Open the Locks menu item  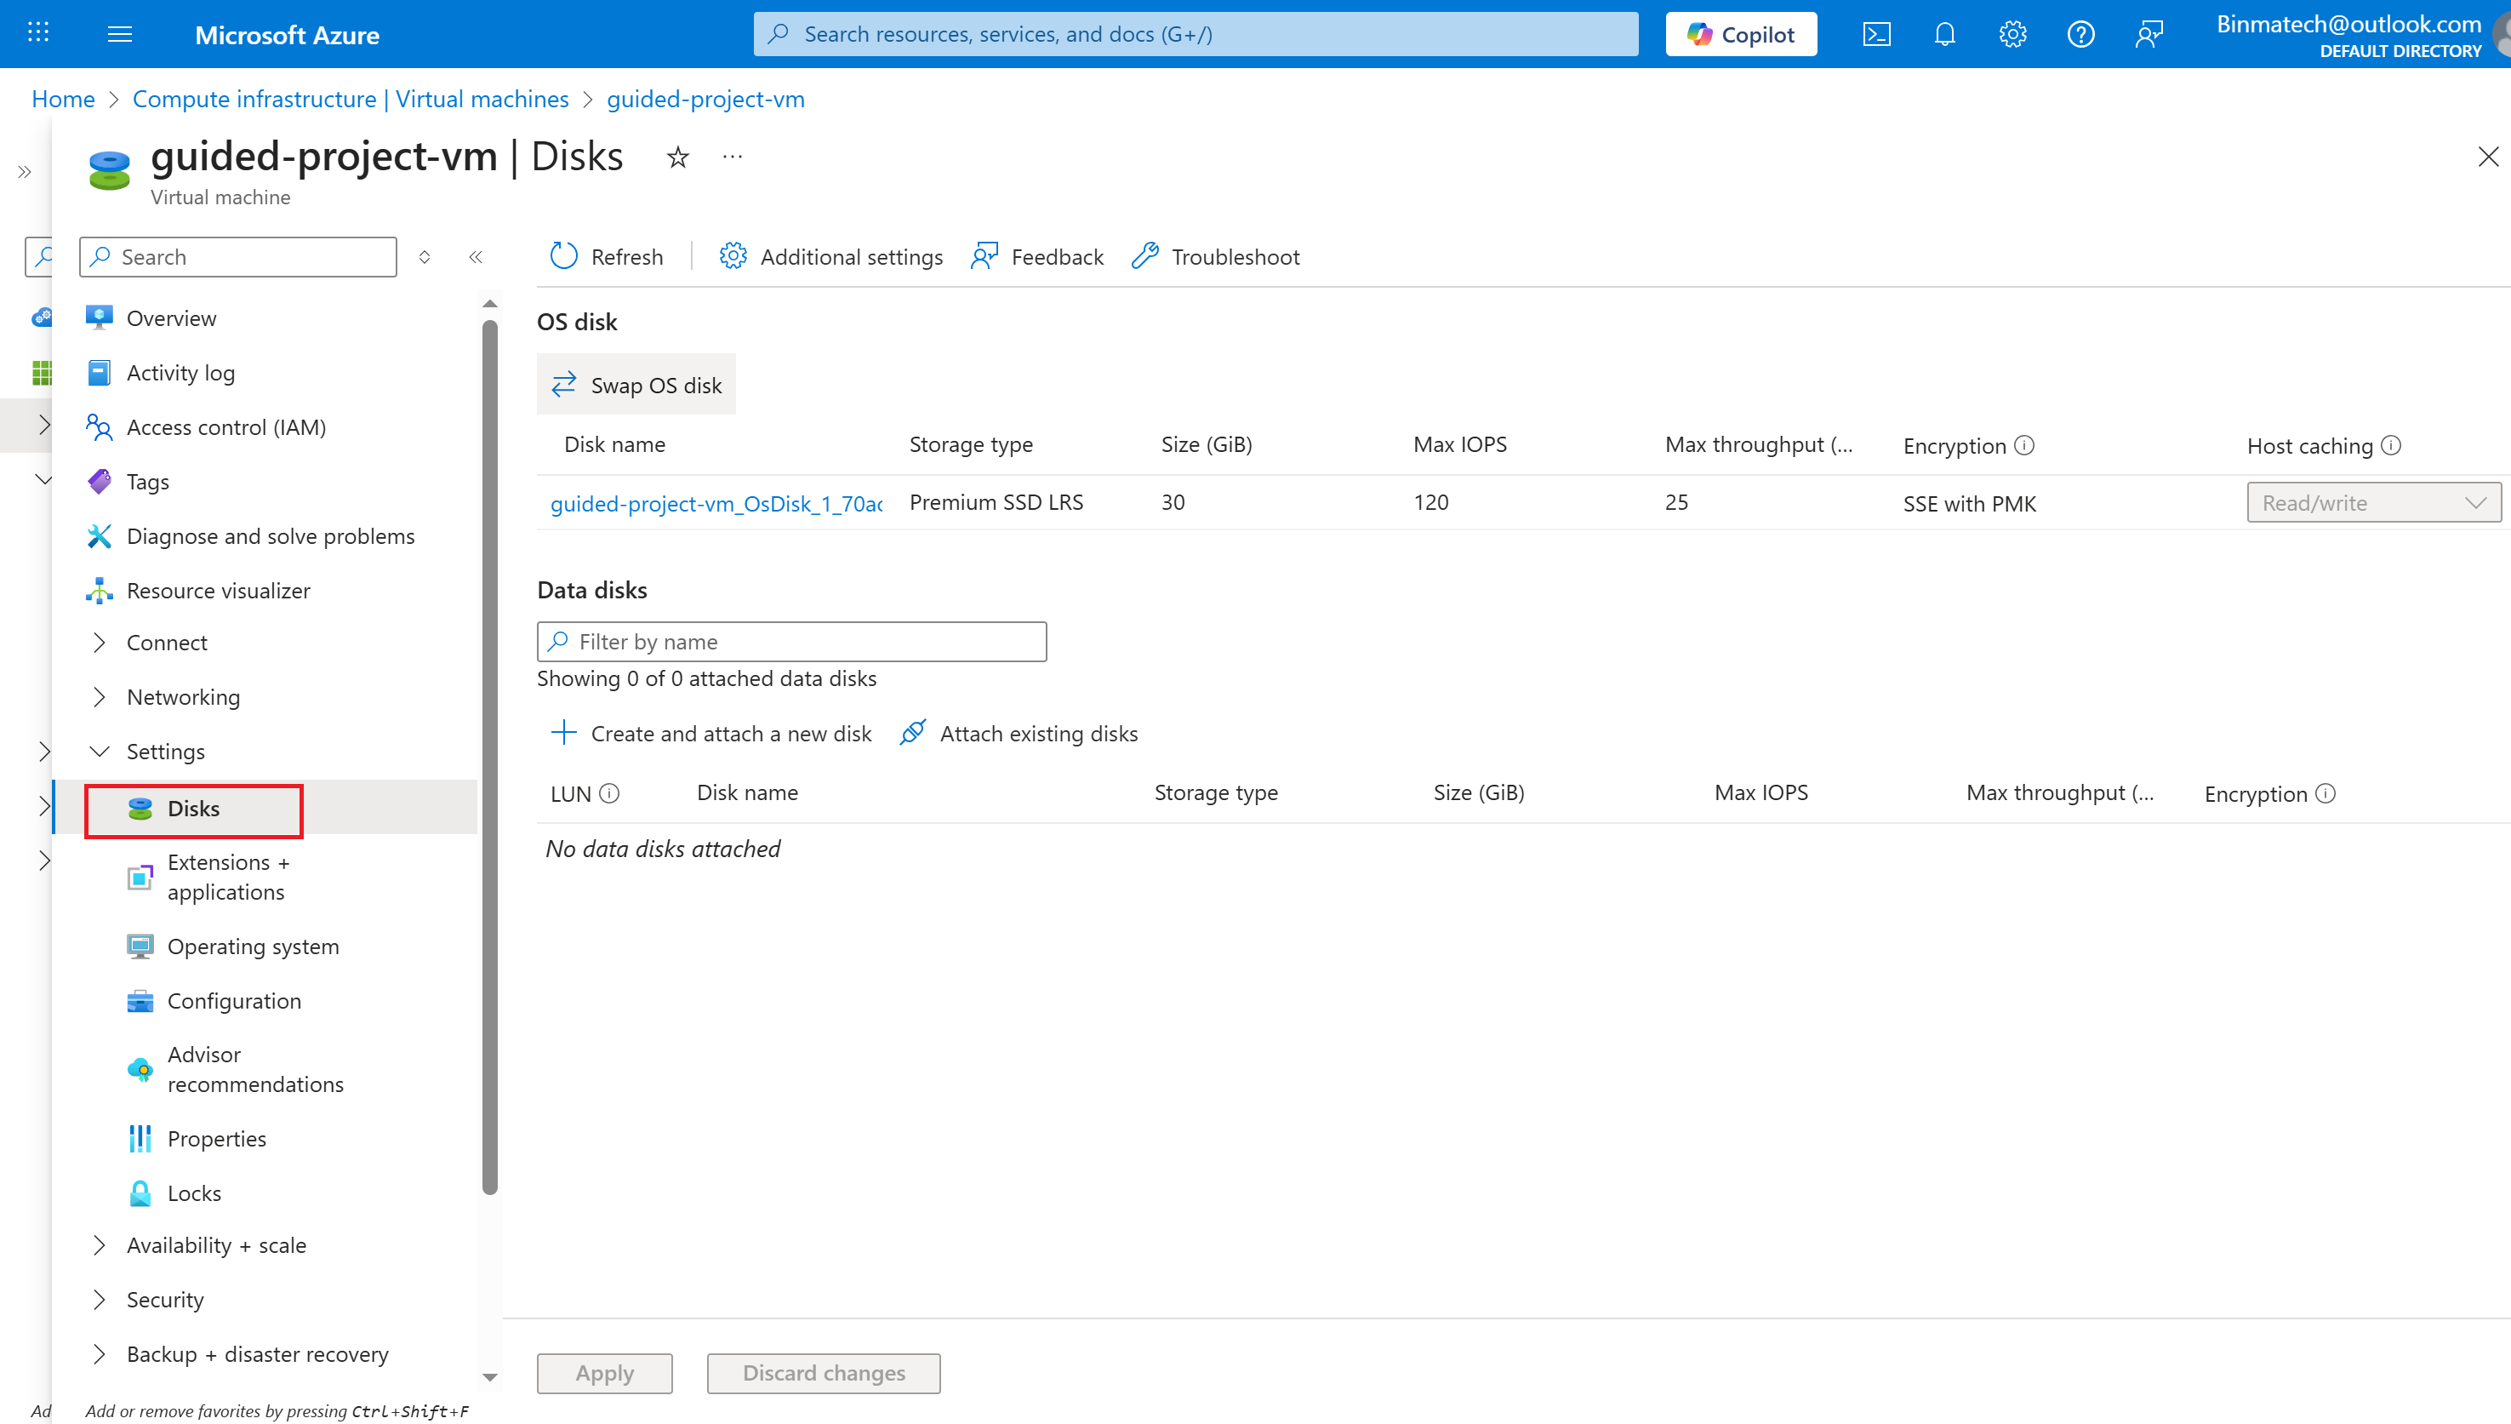tap(193, 1192)
